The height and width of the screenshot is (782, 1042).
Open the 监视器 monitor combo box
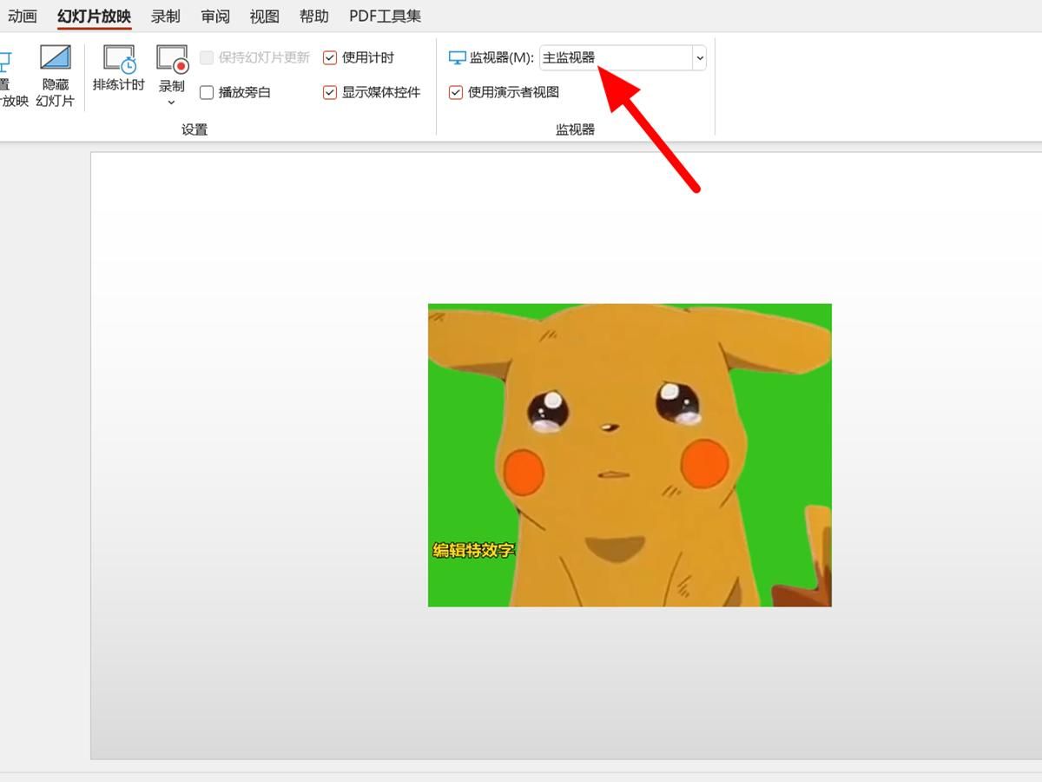623,57
